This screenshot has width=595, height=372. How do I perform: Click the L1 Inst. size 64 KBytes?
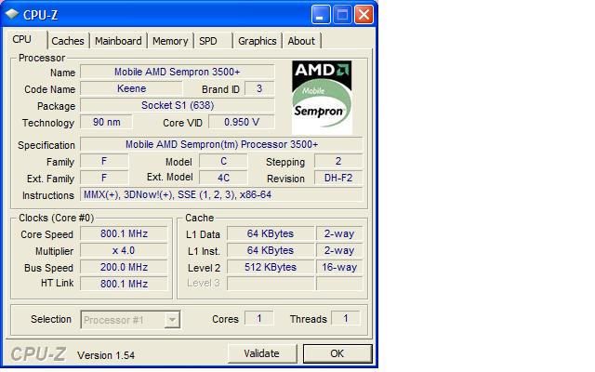[x=271, y=250]
